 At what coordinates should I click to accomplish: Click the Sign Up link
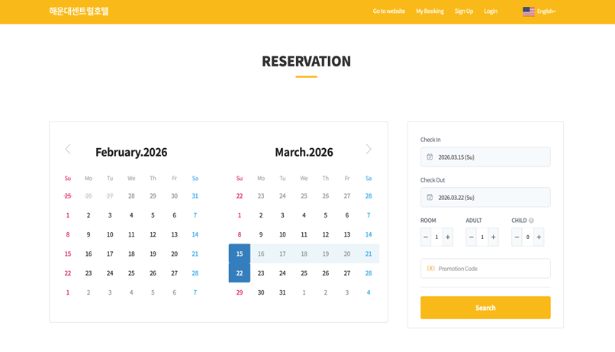point(464,11)
